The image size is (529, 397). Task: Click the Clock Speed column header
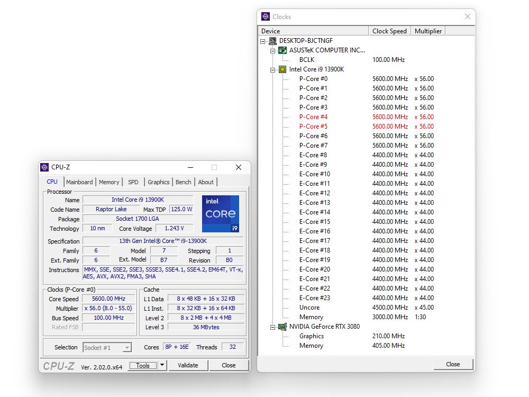pyautogui.click(x=390, y=31)
